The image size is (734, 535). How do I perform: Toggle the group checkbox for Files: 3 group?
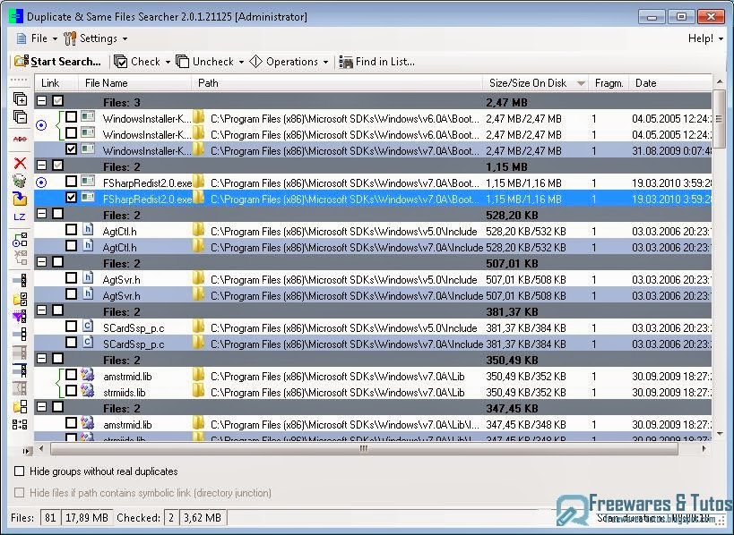tap(57, 100)
